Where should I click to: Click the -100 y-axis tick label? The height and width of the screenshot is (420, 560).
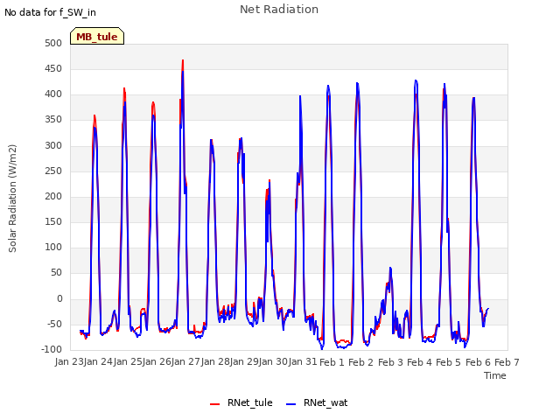click(52, 350)
